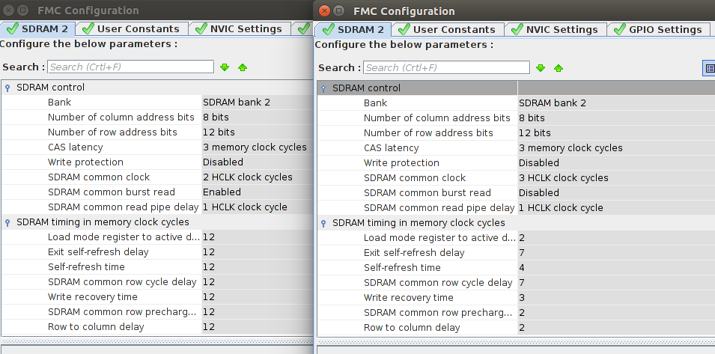Collapse SDRAM timing section in left window
The image size is (715, 354).
pyautogui.click(x=7, y=222)
